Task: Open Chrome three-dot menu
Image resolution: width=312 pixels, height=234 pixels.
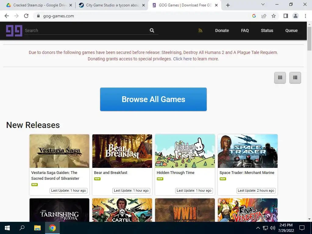Action: 305,16
